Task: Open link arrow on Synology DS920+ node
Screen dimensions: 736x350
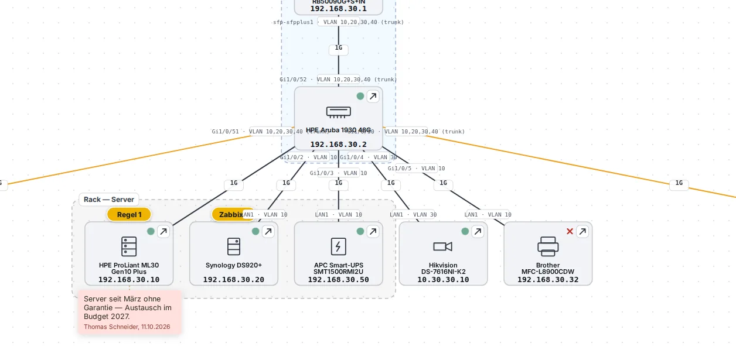Action: (x=268, y=231)
